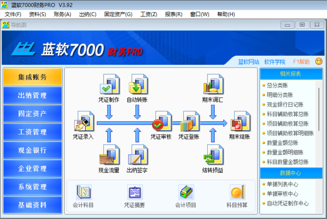
Task: Click the 蓝软网站 link
Action: pyautogui.click(x=249, y=62)
